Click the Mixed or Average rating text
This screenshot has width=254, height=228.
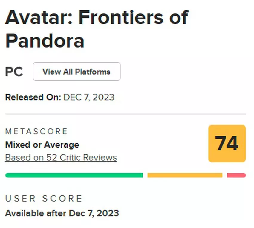pyautogui.click(x=42, y=145)
